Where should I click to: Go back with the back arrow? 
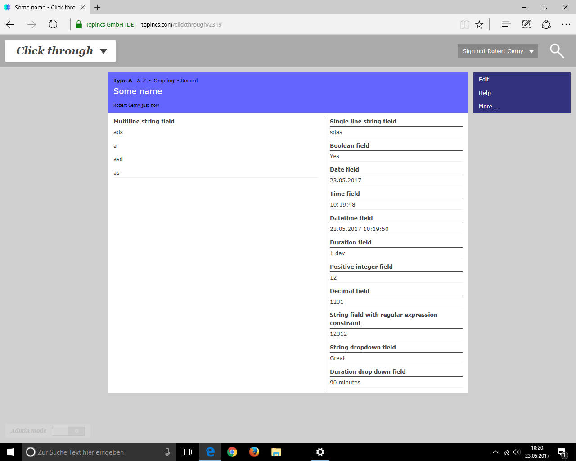tap(10, 24)
